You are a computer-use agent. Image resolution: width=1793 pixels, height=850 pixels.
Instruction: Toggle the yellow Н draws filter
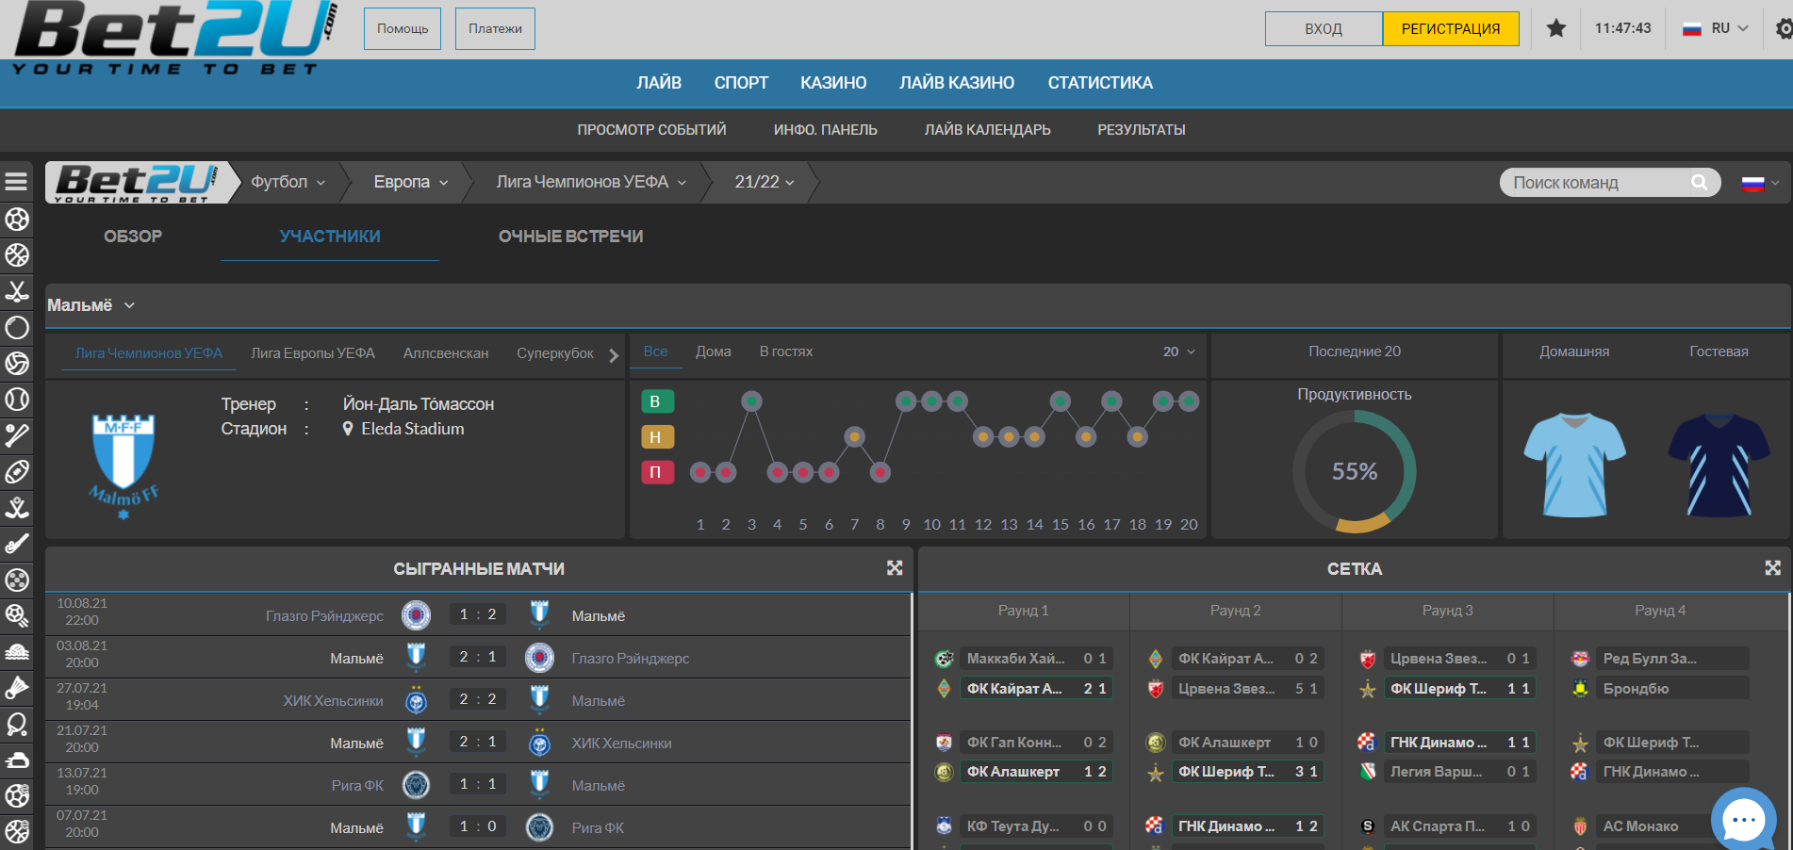(x=656, y=437)
